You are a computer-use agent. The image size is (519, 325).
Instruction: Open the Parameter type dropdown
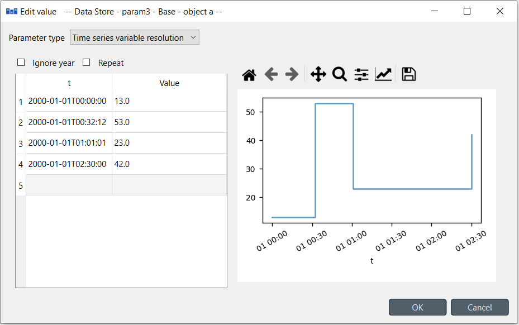tap(135, 37)
